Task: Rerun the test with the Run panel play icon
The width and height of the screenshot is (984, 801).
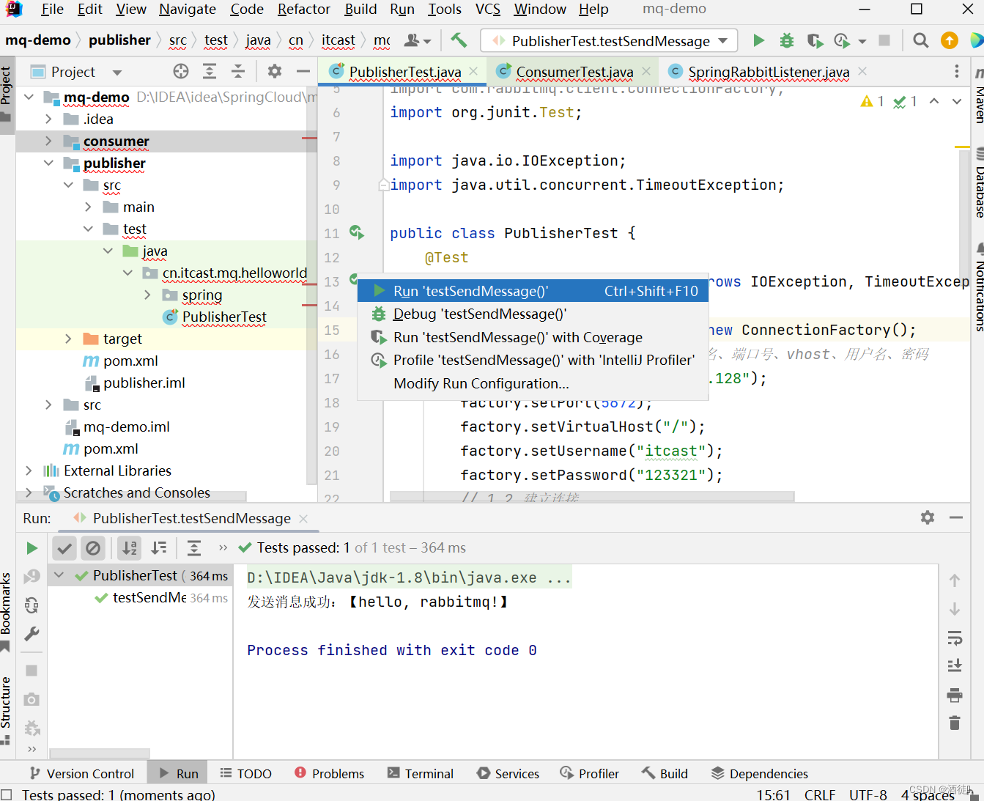Action: 32,548
